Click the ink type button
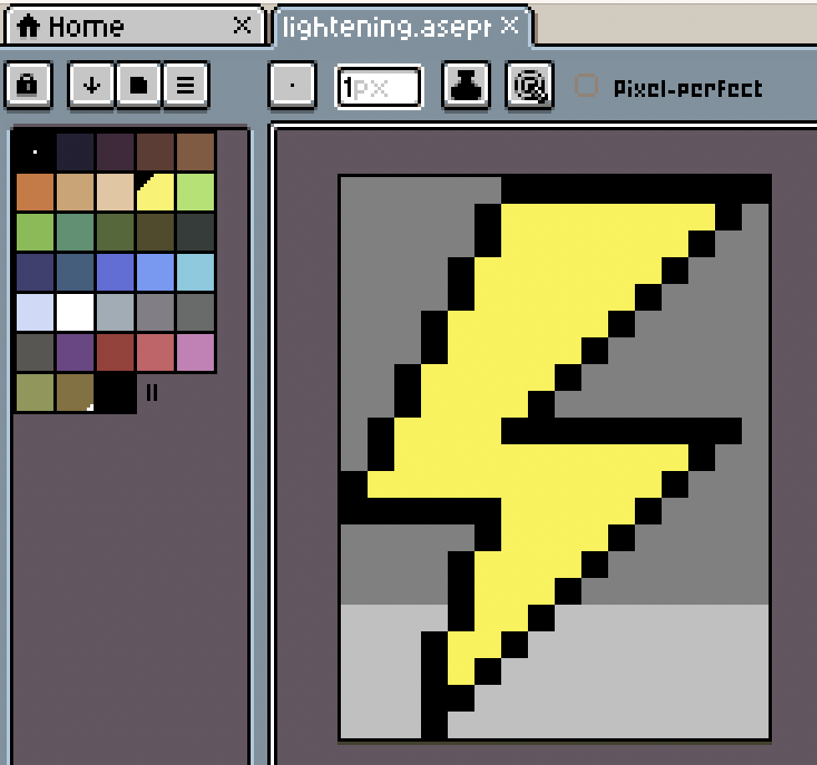 click(x=466, y=85)
